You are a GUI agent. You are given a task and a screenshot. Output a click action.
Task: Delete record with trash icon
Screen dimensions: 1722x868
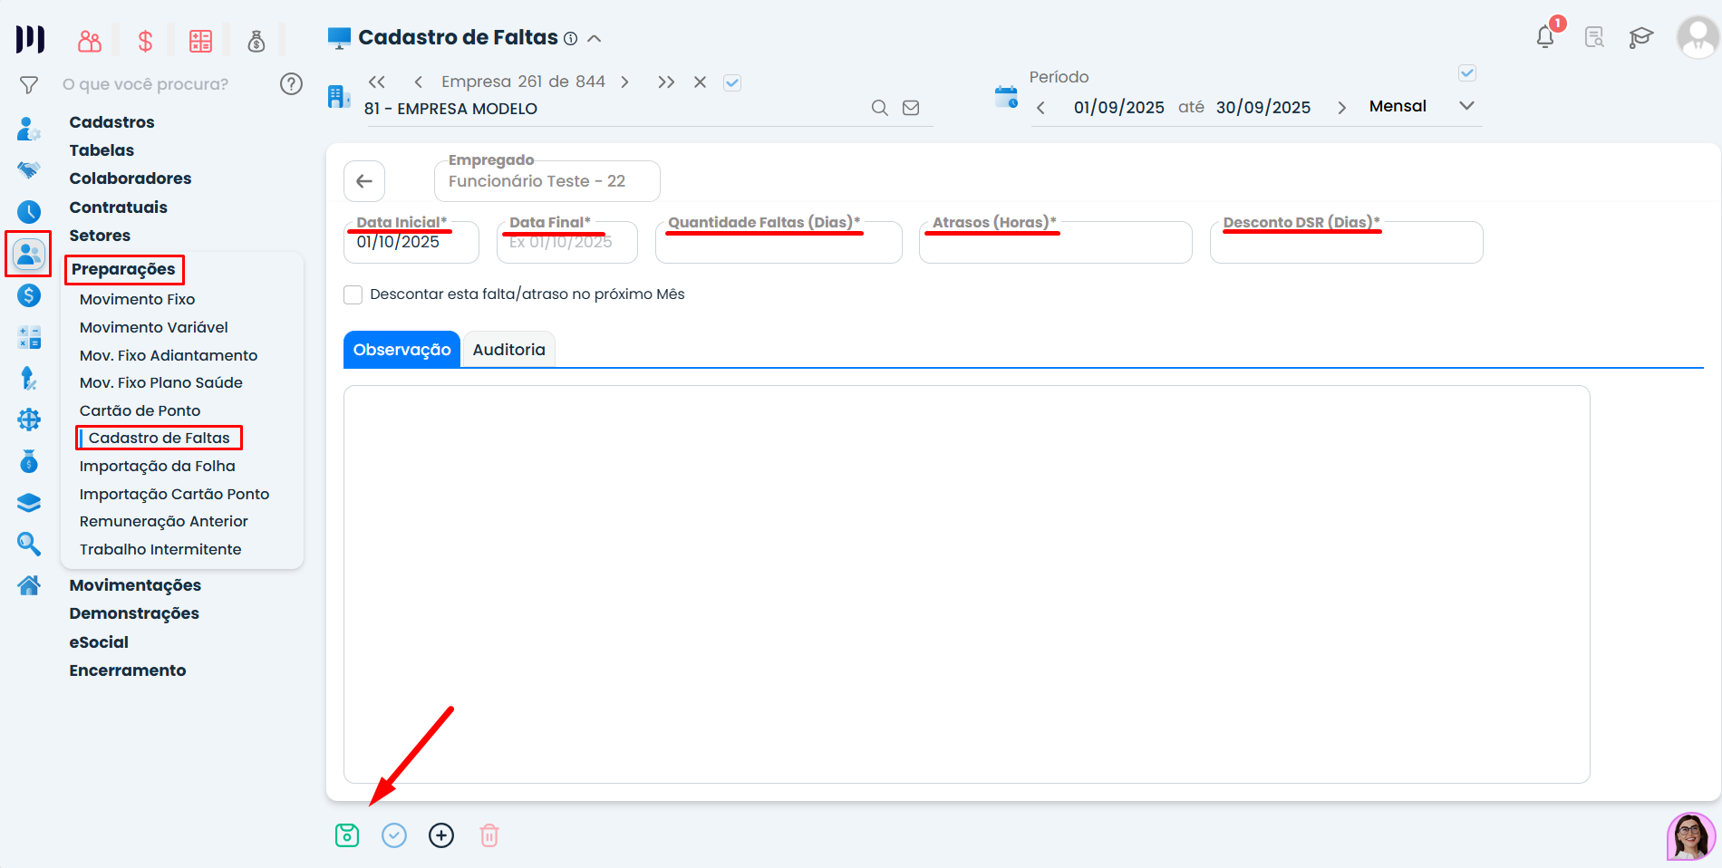click(x=489, y=835)
